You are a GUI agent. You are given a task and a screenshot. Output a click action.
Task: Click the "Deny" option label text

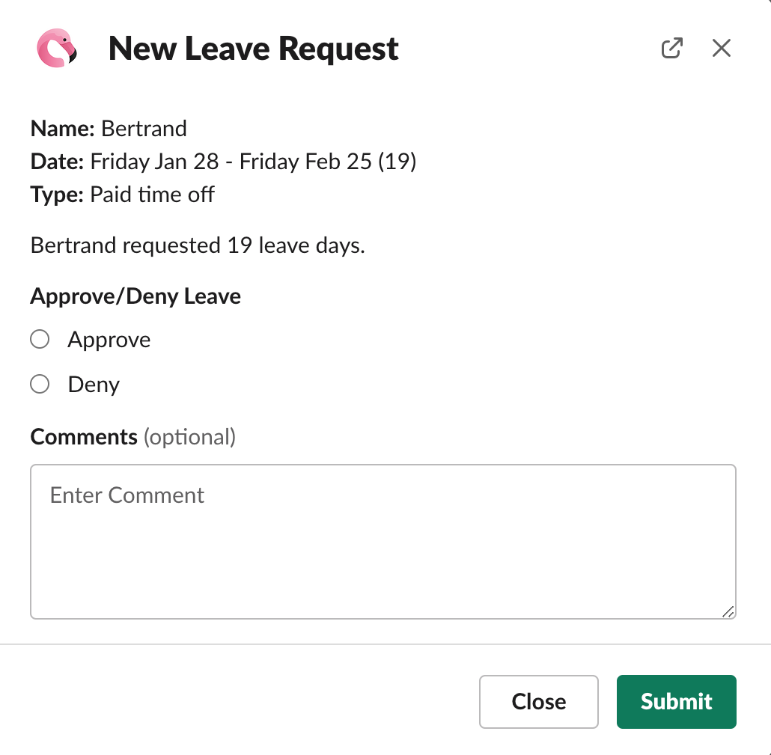[x=94, y=385]
